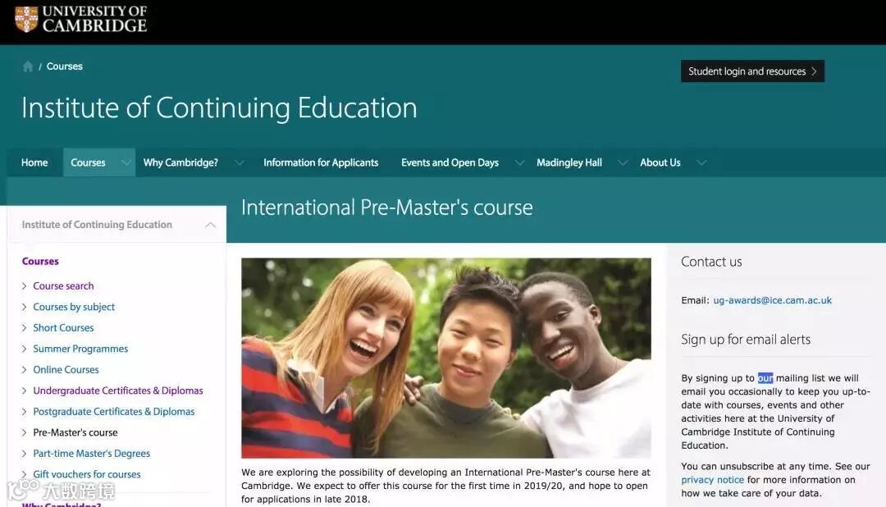This screenshot has height=507, width=886.
Task: Click the Contact us heading
Action: pos(711,262)
